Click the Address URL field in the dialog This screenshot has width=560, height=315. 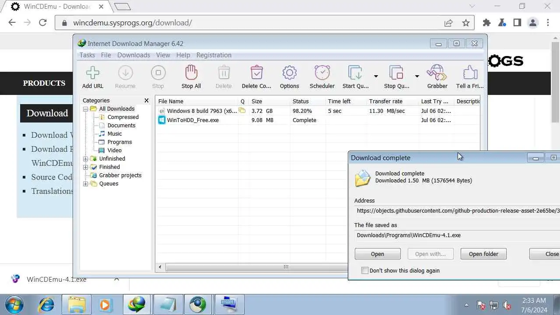[457, 210]
